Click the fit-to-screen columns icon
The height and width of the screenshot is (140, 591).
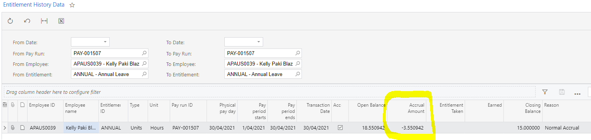[x=44, y=21]
